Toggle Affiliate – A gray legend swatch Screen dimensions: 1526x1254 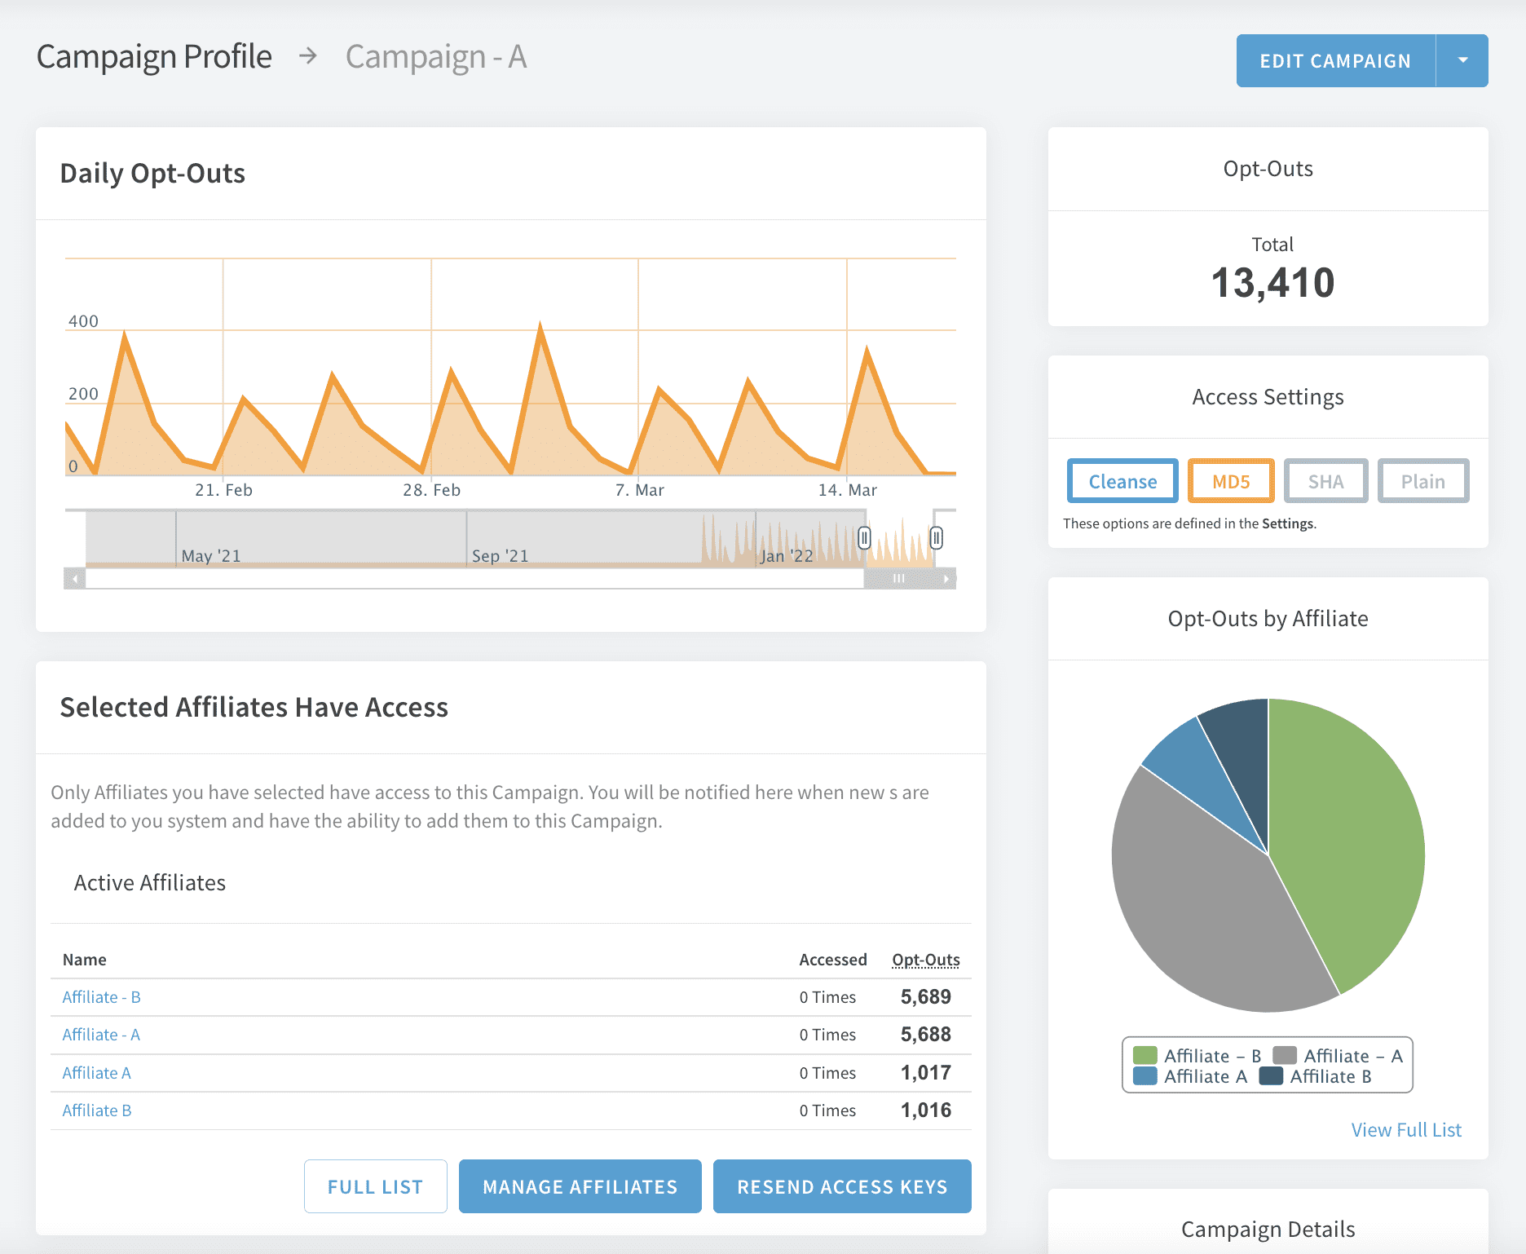1285,1056
